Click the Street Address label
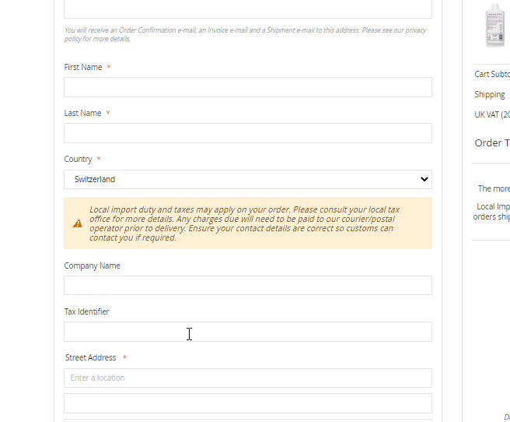Image resolution: width=510 pixels, height=422 pixels. click(x=90, y=357)
